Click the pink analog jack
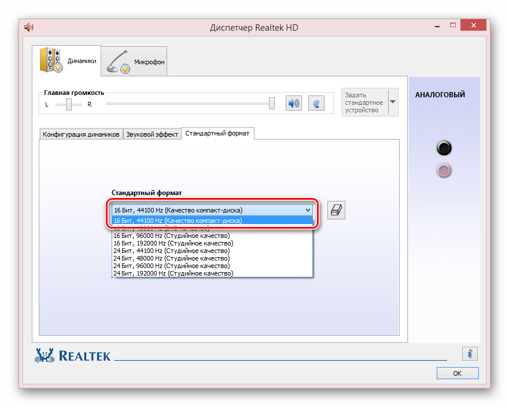 (x=444, y=171)
